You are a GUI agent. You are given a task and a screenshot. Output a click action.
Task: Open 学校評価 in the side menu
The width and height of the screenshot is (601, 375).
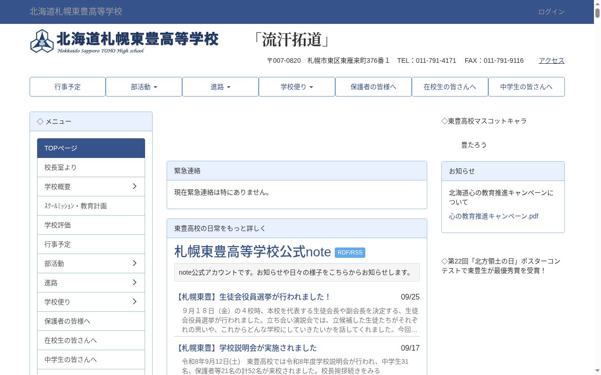[x=91, y=225]
